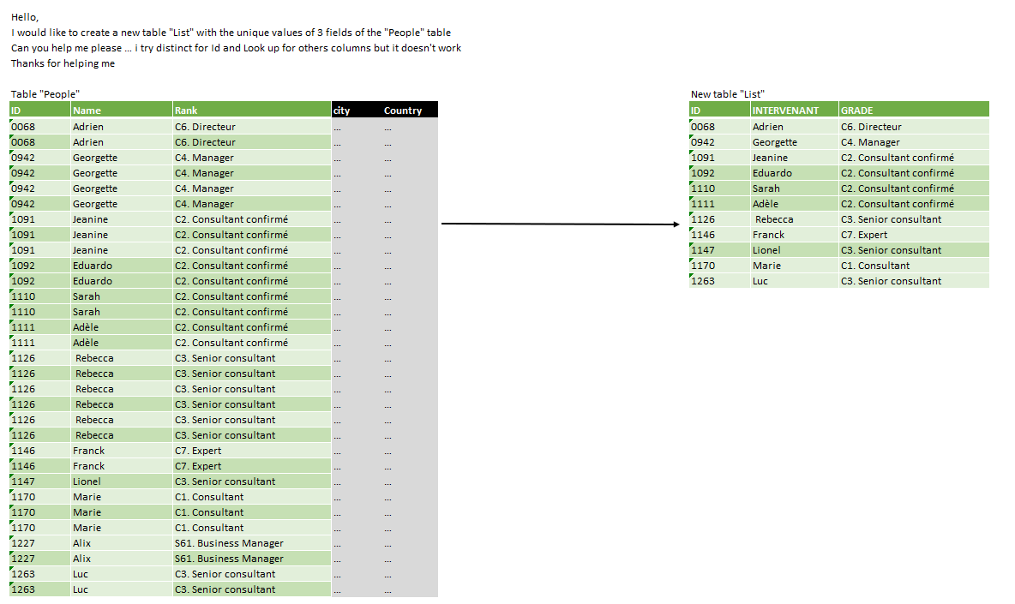Image resolution: width=1015 pixels, height=604 pixels.
Task: Select 'C1. Consultant' in the List table
Action: point(914,266)
